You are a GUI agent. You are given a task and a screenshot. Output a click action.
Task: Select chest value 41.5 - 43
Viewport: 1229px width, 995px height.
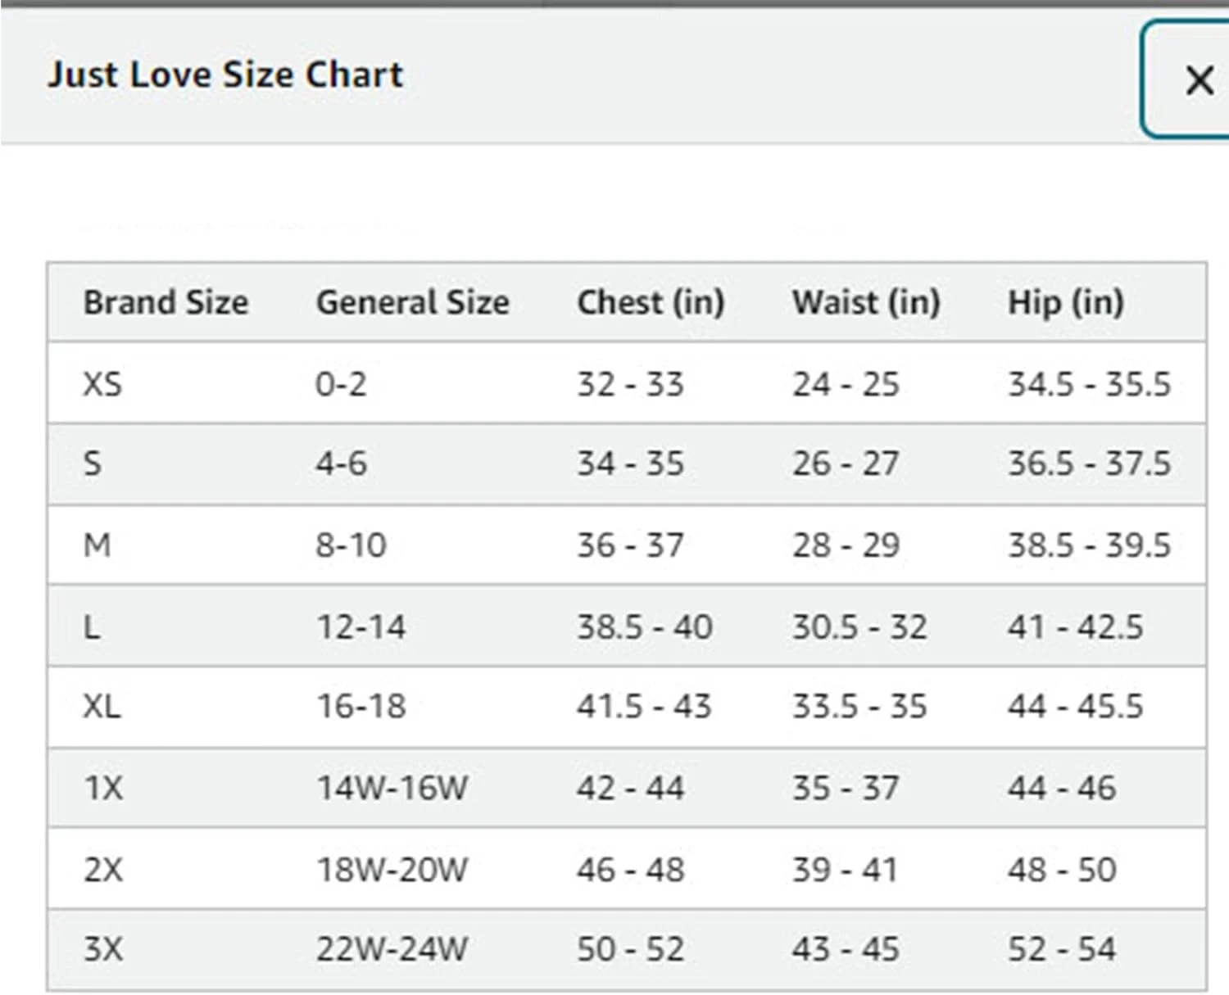pyautogui.click(x=643, y=706)
